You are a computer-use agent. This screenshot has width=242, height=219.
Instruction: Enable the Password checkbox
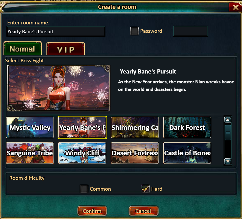click(134, 31)
